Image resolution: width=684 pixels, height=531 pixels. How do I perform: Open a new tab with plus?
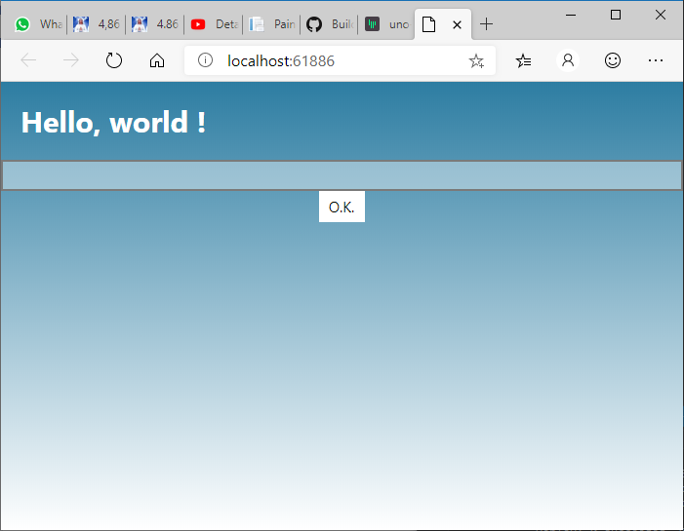(486, 24)
